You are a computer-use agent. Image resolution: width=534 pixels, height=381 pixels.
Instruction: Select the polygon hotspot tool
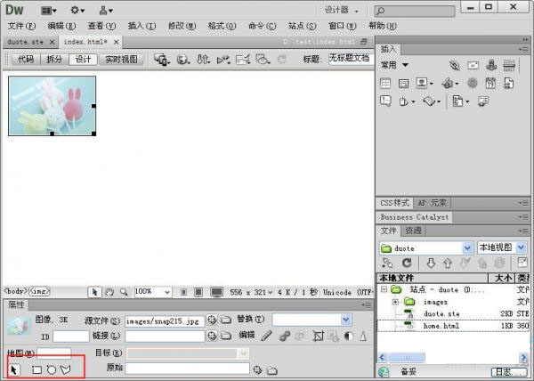tap(66, 369)
